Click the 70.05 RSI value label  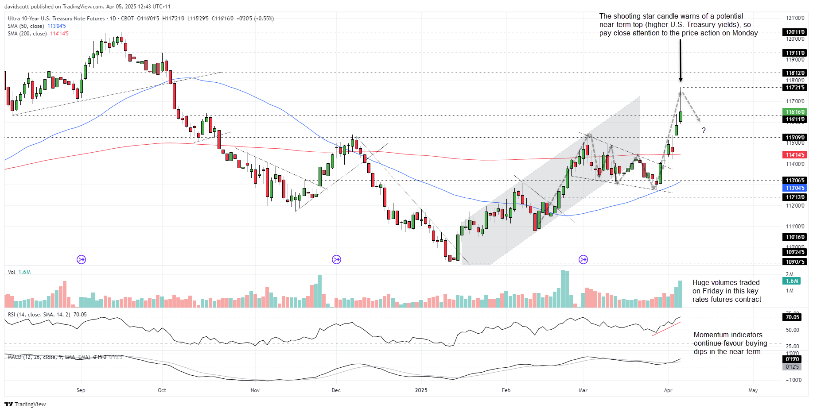pos(792,317)
